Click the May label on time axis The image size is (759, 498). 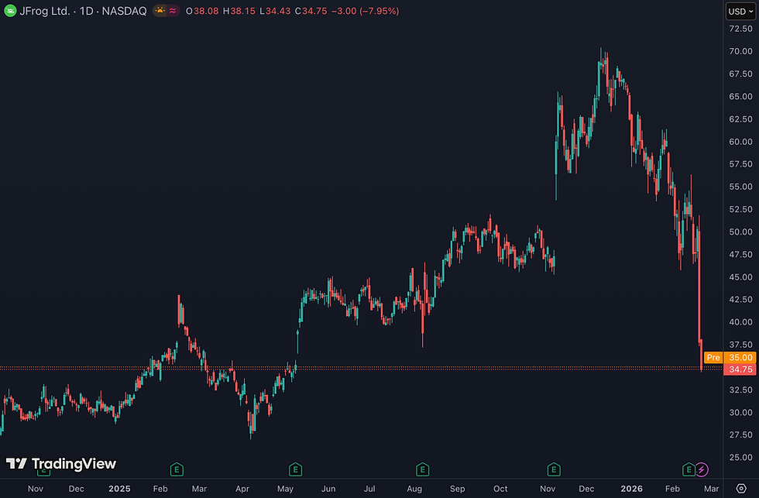point(285,489)
